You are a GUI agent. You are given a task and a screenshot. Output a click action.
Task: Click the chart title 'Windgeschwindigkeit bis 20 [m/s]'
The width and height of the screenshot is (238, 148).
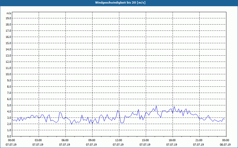120,3
